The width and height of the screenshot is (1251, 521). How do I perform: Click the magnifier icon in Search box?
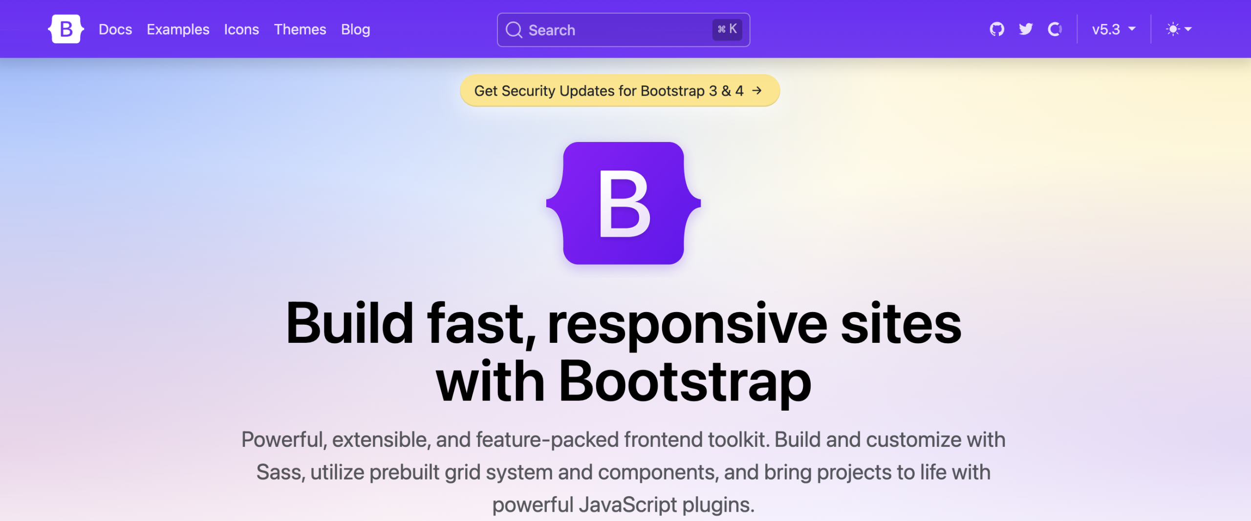(x=514, y=30)
